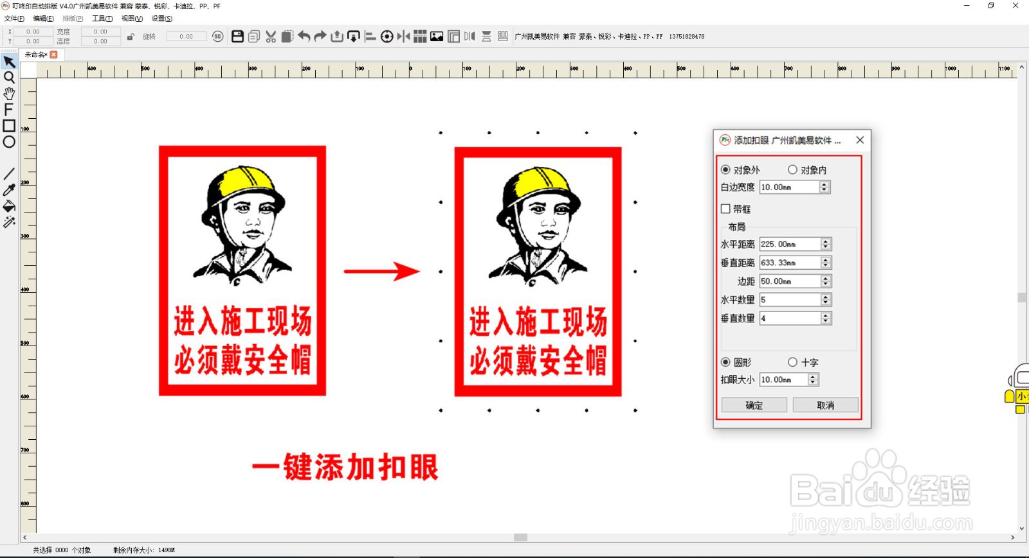Open the 设置 menu
The height and width of the screenshot is (558, 1029).
(161, 19)
